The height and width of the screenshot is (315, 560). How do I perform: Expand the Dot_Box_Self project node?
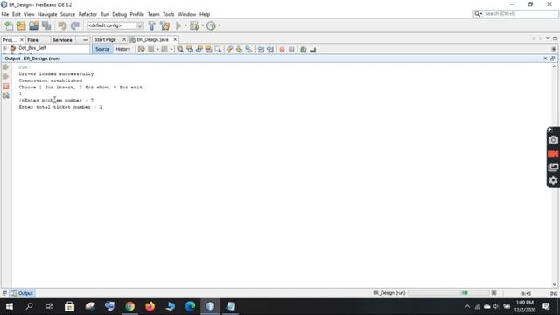coord(5,48)
